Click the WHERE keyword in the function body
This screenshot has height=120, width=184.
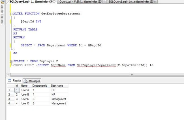coord(72,45)
